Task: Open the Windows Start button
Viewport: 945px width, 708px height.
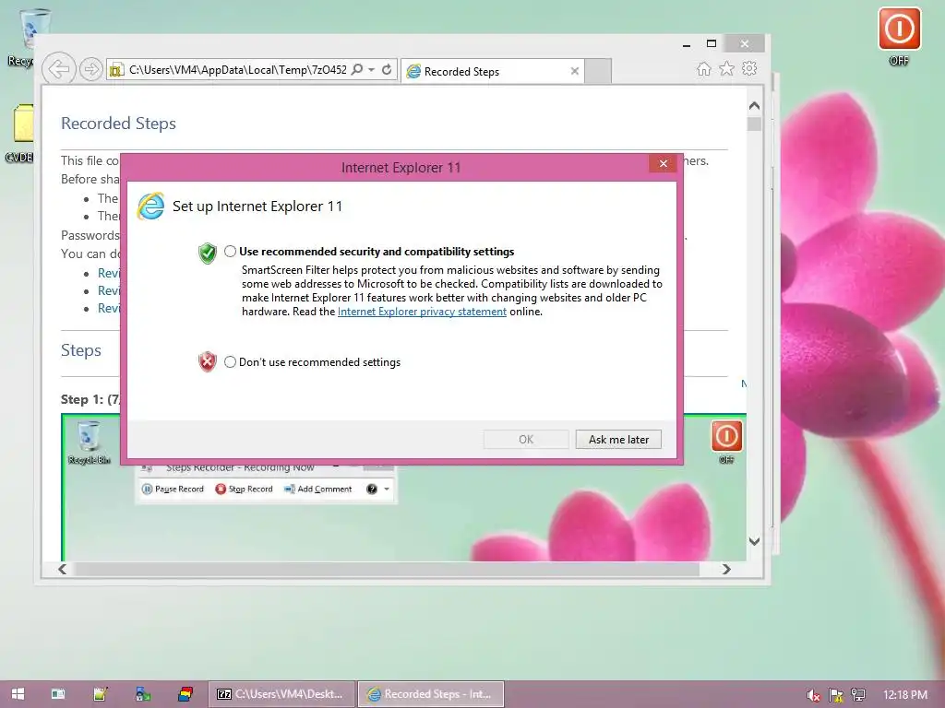Action: pyautogui.click(x=18, y=694)
